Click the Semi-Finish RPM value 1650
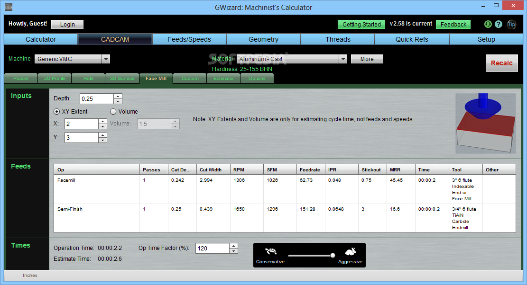This screenshot has height=285, width=527. click(239, 209)
